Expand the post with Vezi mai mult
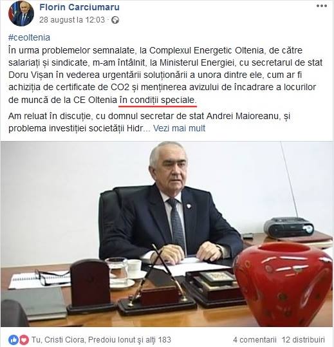This screenshot has width=334, height=347. pos(179,128)
